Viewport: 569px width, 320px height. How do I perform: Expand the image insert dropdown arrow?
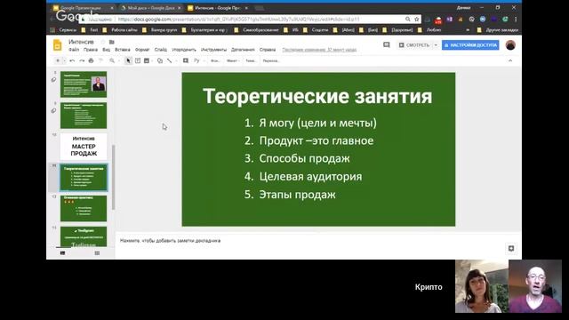pos(152,61)
